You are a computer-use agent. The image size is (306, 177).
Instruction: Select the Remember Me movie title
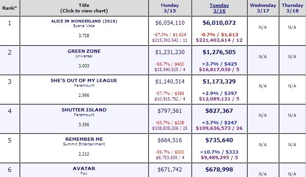(x=84, y=139)
